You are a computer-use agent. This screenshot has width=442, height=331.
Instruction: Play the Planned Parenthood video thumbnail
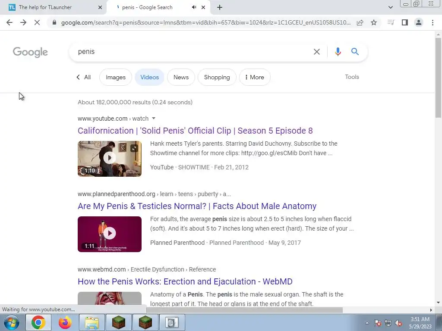click(110, 234)
